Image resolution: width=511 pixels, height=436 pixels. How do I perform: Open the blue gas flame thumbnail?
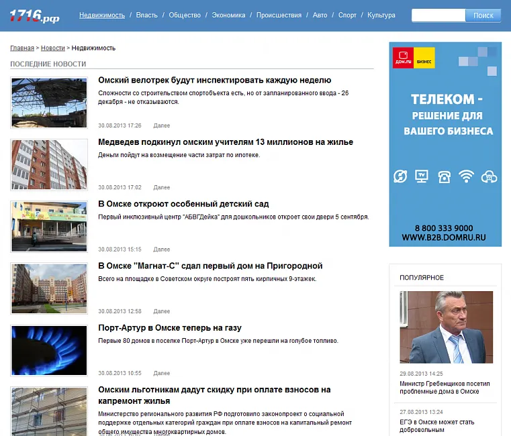pyautogui.click(x=49, y=350)
